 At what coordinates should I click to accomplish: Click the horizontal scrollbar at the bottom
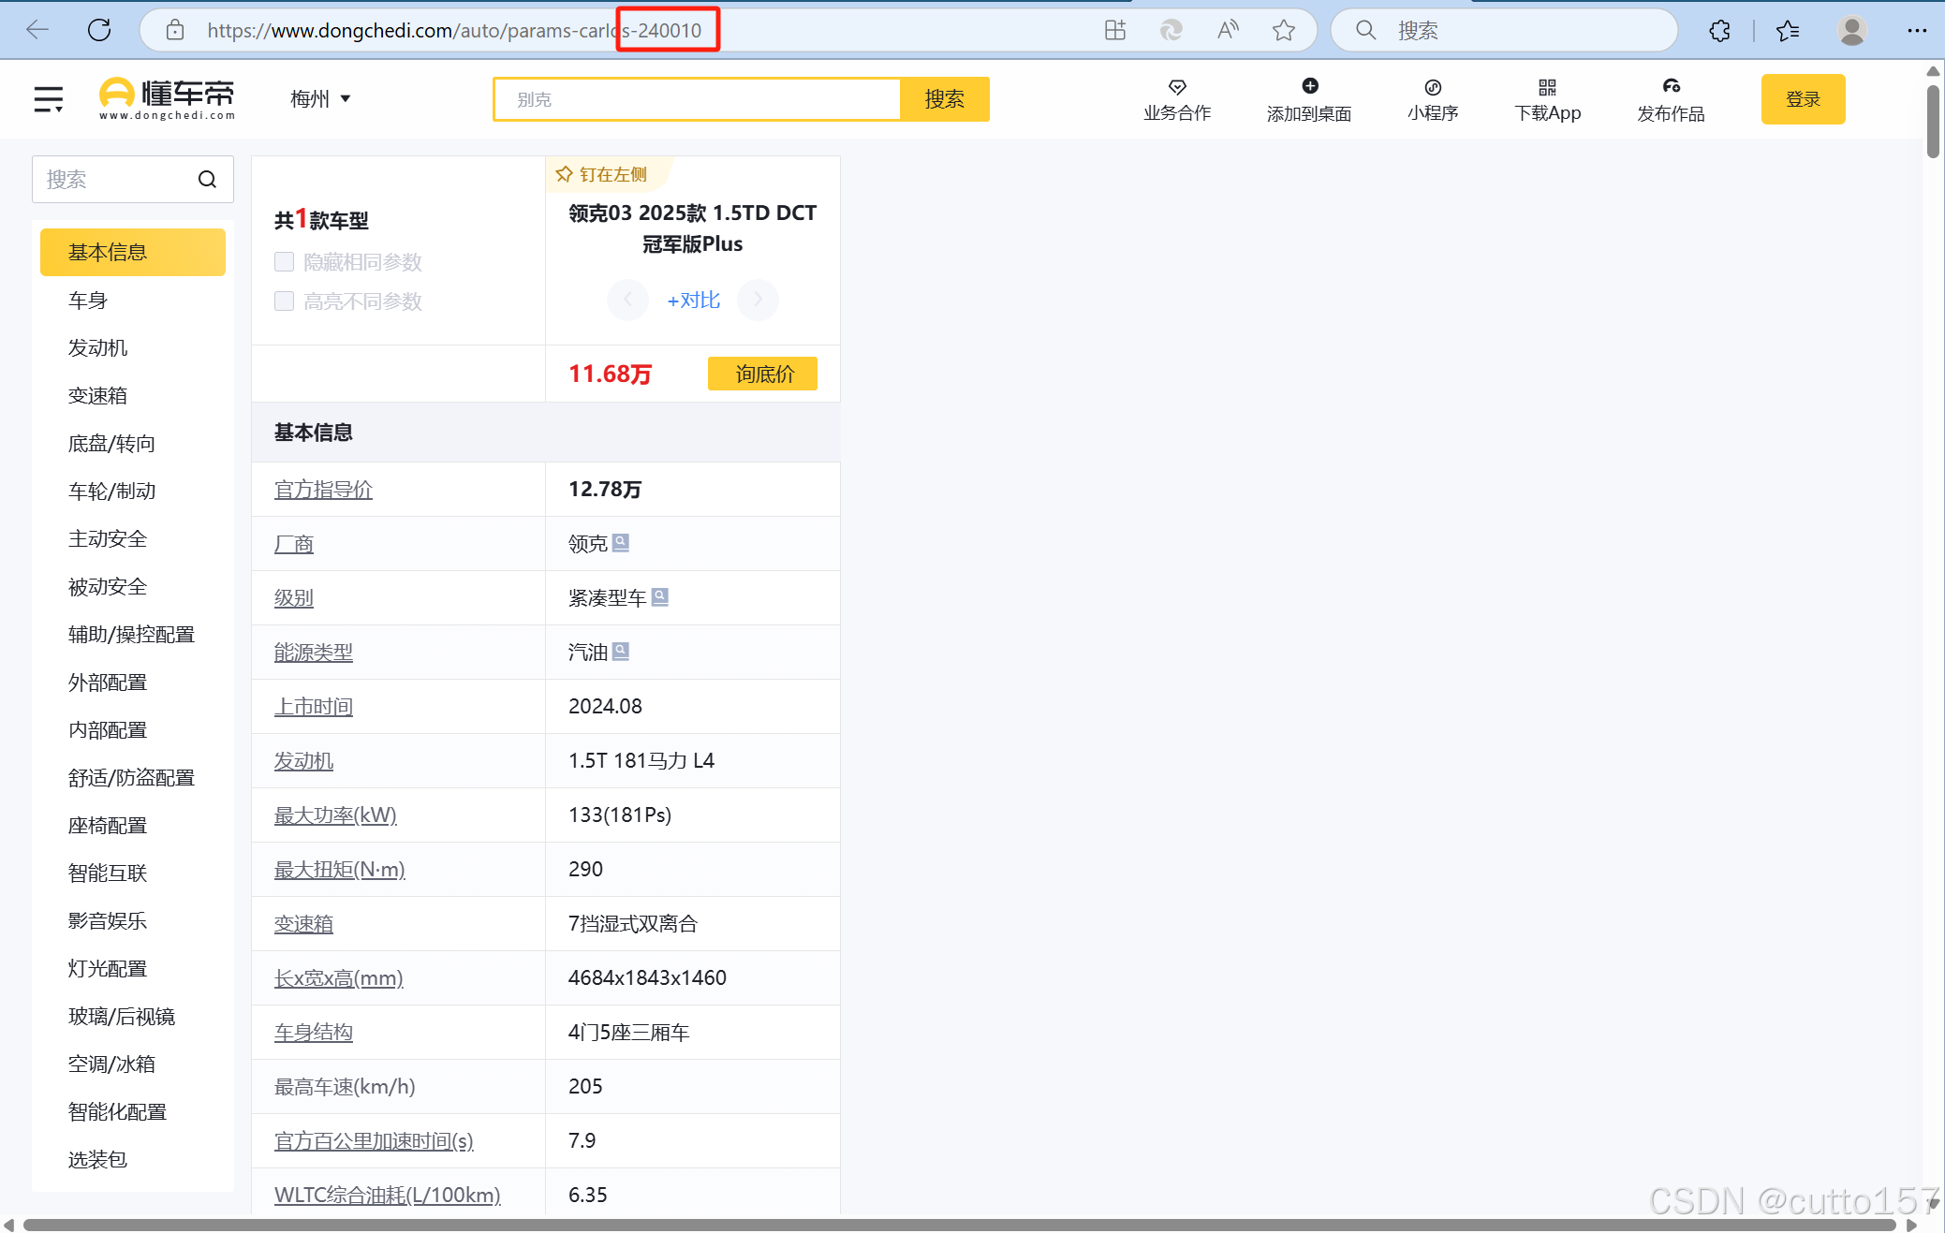(959, 1225)
